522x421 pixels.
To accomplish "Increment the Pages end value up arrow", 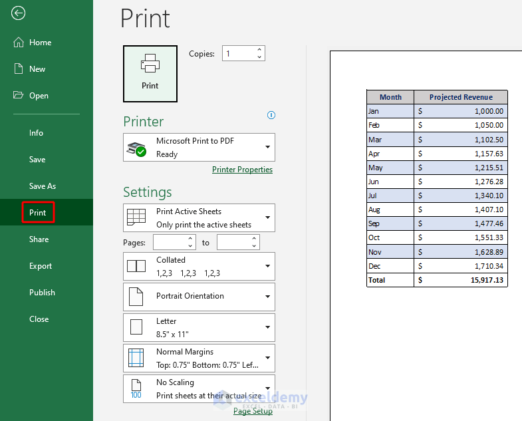I will click(x=254, y=239).
